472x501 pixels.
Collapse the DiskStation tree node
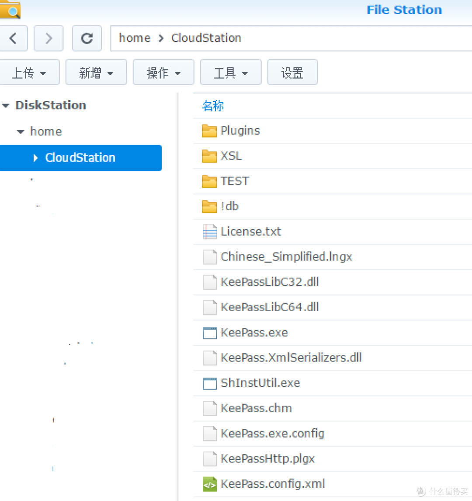point(6,105)
